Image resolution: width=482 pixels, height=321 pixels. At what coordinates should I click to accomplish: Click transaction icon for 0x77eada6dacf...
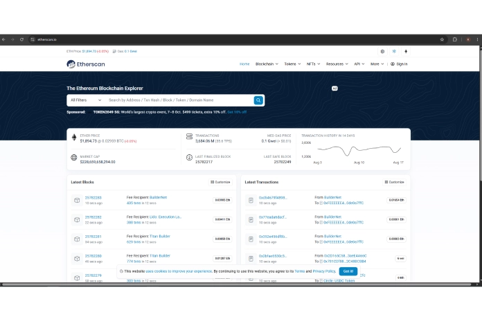click(251, 219)
